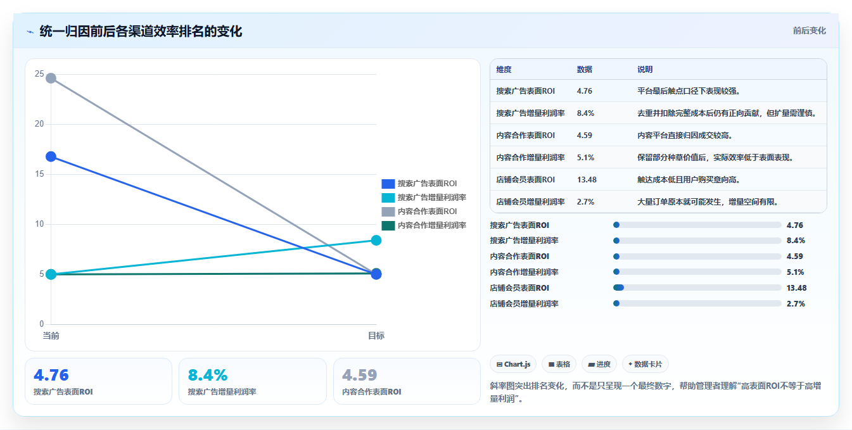The width and height of the screenshot is (852, 430).
Task: Click the lightning icon beside the page title
Action: (30, 32)
